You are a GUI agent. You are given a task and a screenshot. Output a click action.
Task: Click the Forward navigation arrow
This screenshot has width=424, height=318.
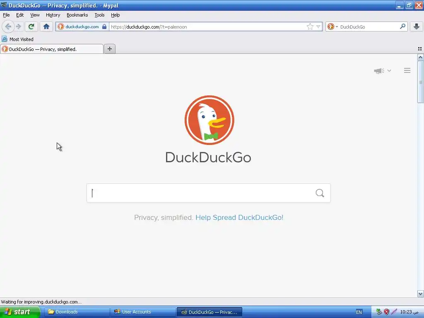click(x=19, y=26)
